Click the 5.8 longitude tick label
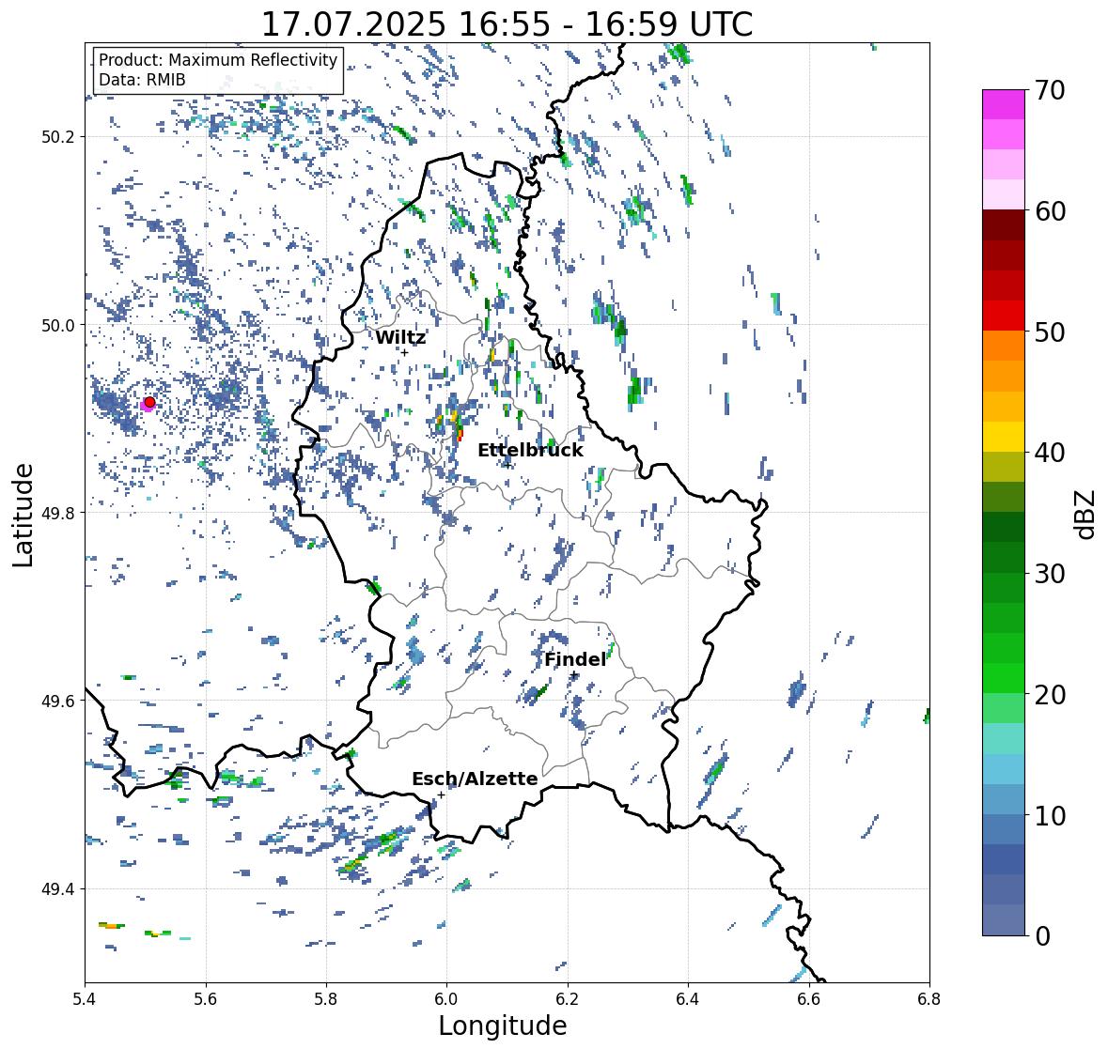The height and width of the screenshot is (1049, 1108). coord(326,999)
